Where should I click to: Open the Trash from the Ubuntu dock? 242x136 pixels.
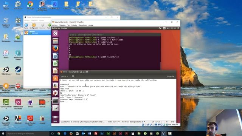click(x=55, y=119)
